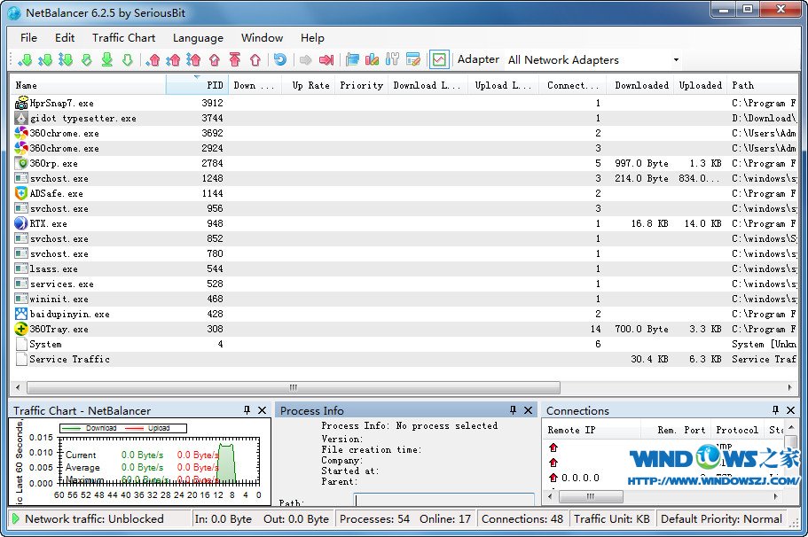
Task: Open the File menu
Action: tap(28, 38)
